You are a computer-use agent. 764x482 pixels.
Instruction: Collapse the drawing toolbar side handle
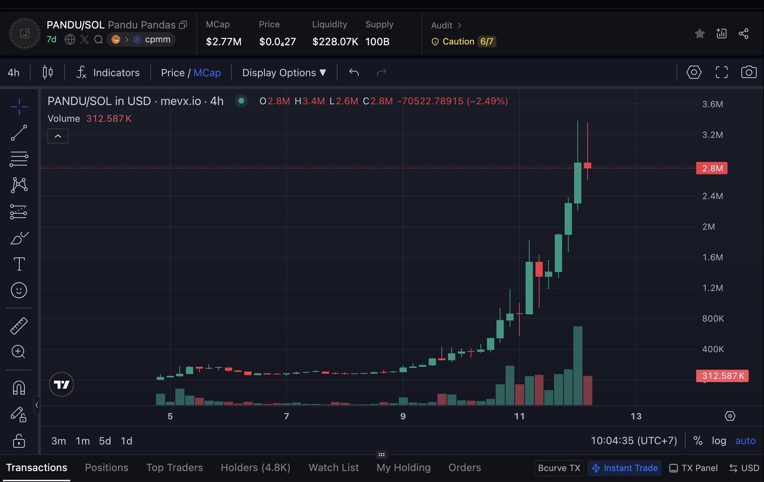pyautogui.click(x=36, y=405)
